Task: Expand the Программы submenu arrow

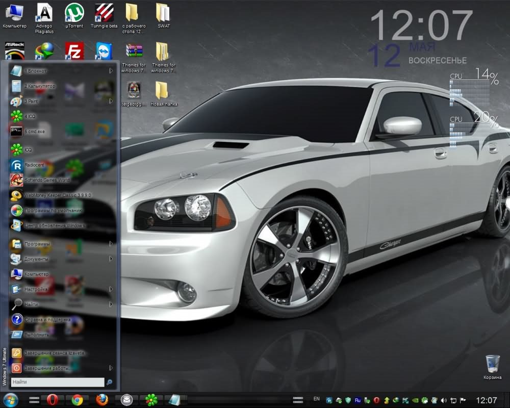Action: [x=111, y=244]
